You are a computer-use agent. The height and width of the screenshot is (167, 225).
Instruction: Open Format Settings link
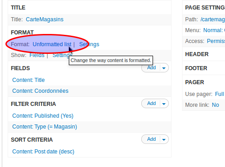click(x=89, y=44)
